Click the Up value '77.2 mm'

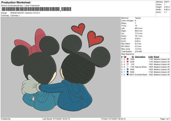(x=139, y=33)
